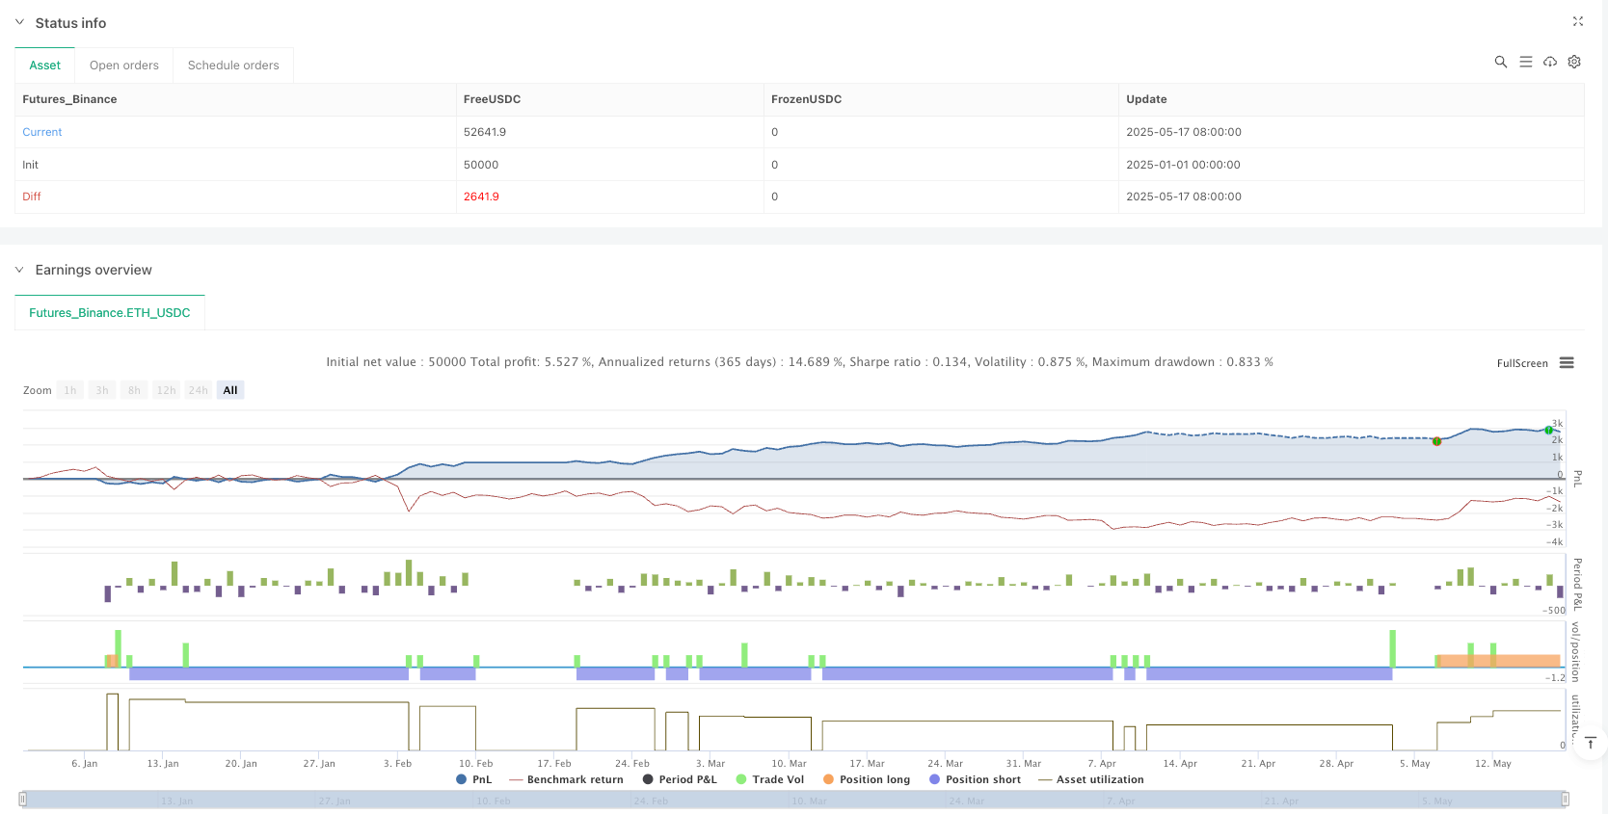Switch to the Open orders tab
The width and height of the screenshot is (1608, 814).
point(123,66)
